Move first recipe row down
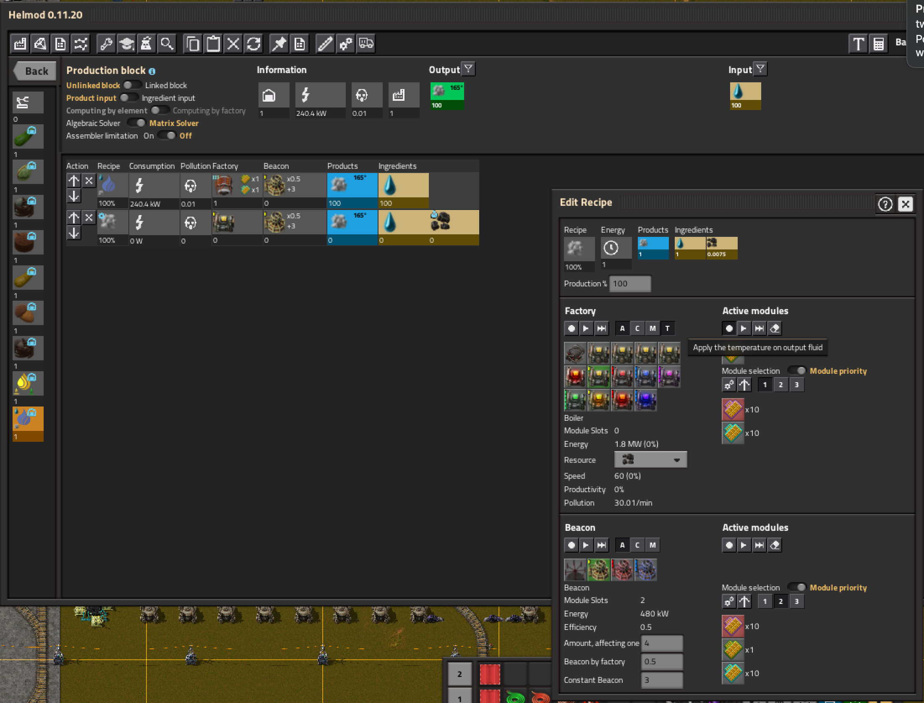The image size is (924, 703). pos(74,196)
